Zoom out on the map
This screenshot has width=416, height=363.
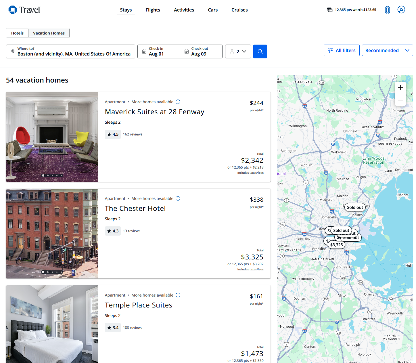pos(400,100)
